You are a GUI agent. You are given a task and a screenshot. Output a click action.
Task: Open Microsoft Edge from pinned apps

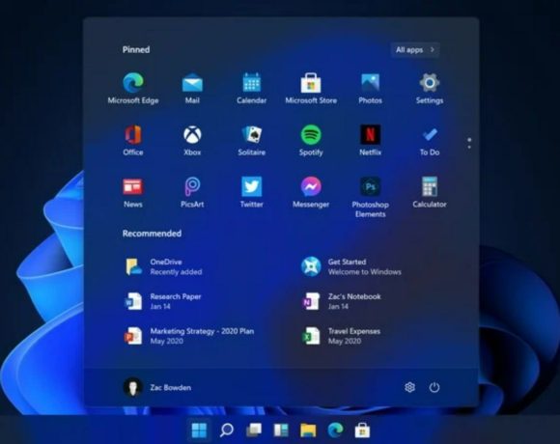point(133,88)
